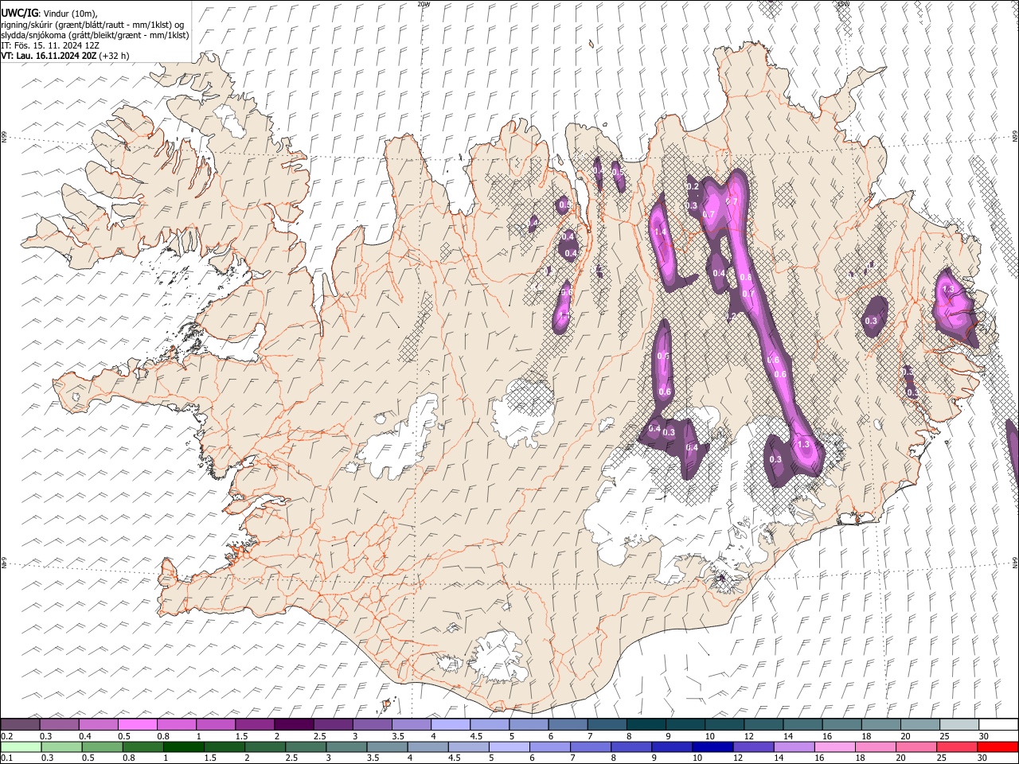This screenshot has height=764, width=1019.
Task: Click the gray-green swatch between 3 and 3.5, green scale
Action: [x=347, y=746]
